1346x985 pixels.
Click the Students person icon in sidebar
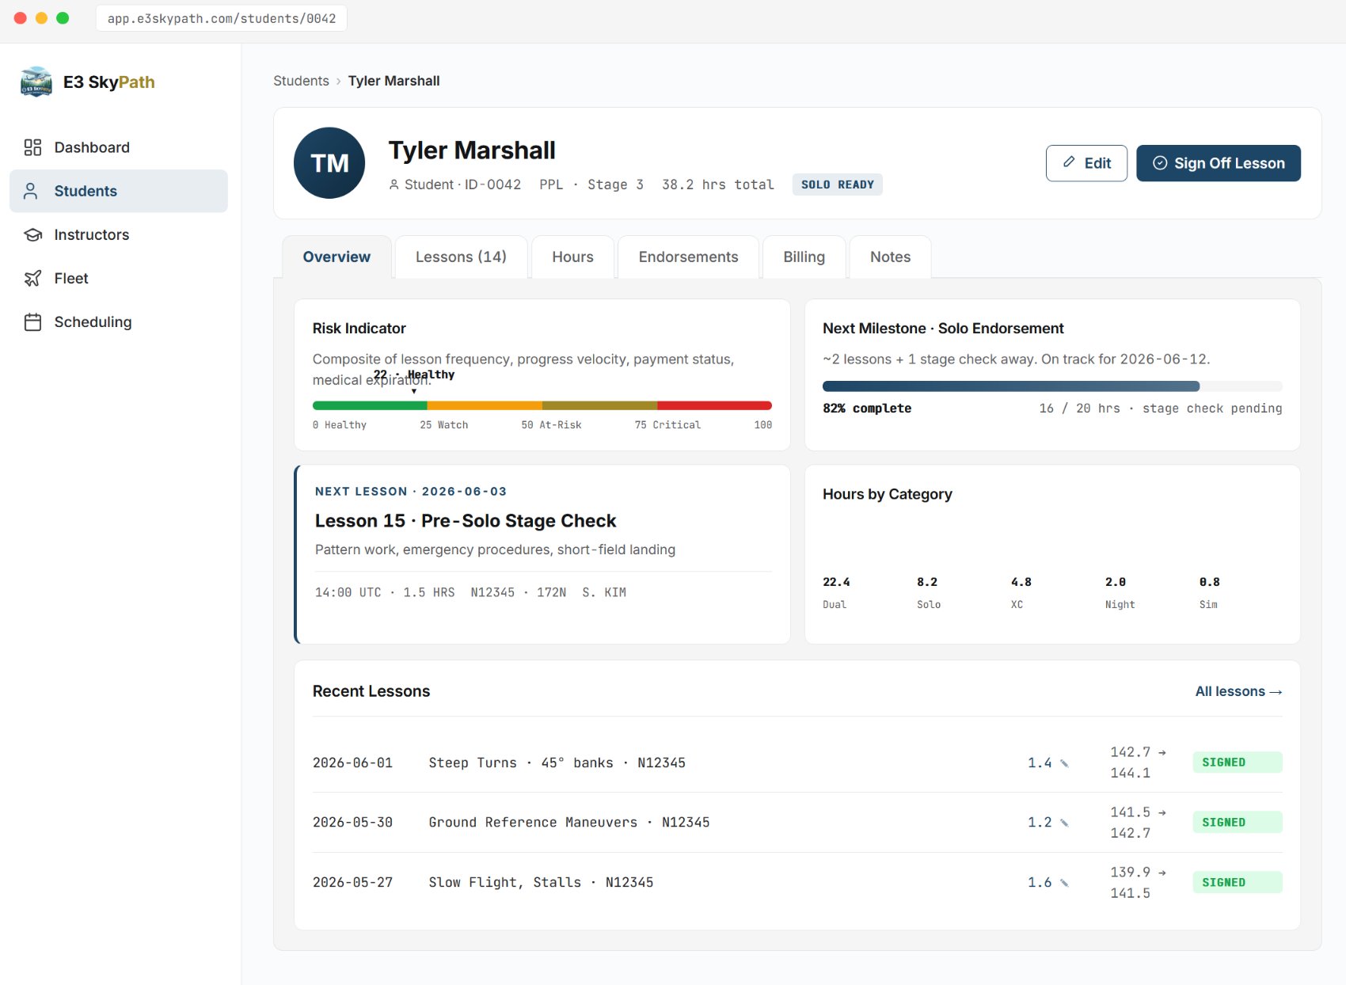[31, 191]
